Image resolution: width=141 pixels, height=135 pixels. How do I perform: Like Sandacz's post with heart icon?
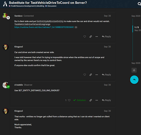85,36
